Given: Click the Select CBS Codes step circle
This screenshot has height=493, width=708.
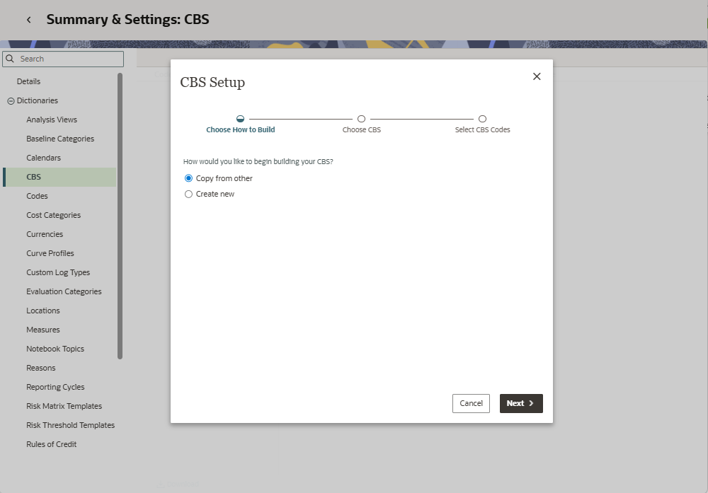Looking at the screenshot, I should tap(482, 119).
